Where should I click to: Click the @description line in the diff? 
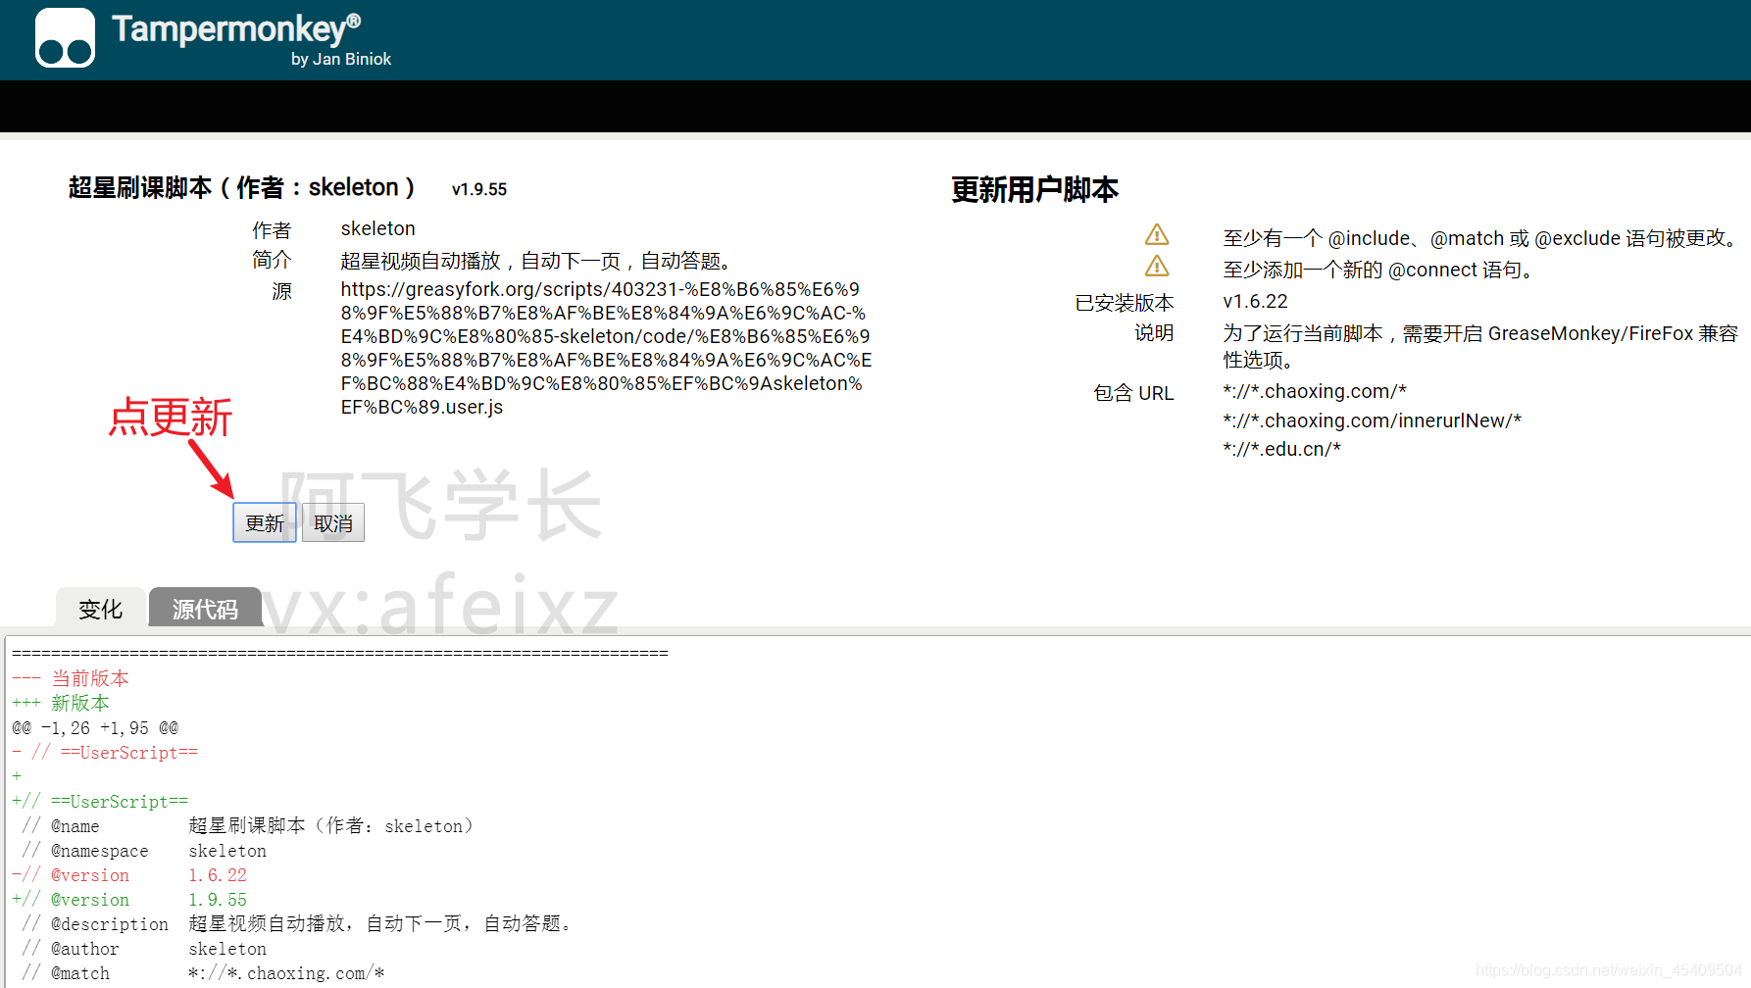tap(297, 923)
